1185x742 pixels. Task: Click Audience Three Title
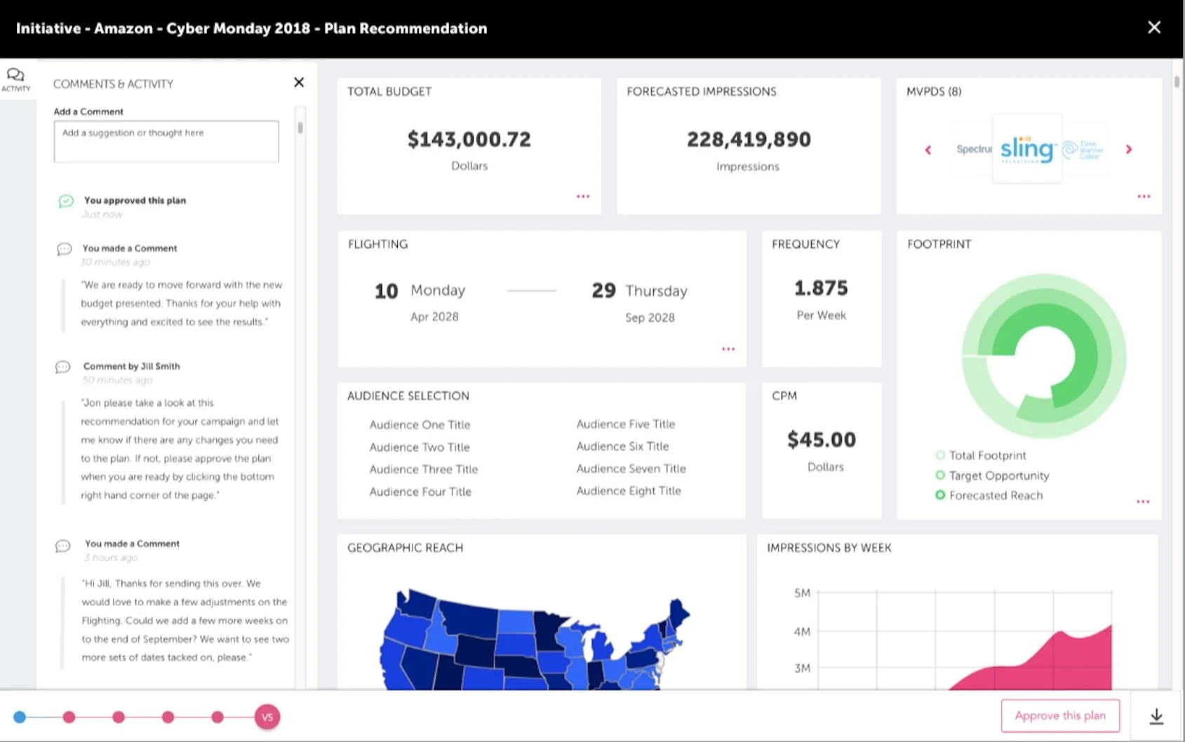(424, 469)
